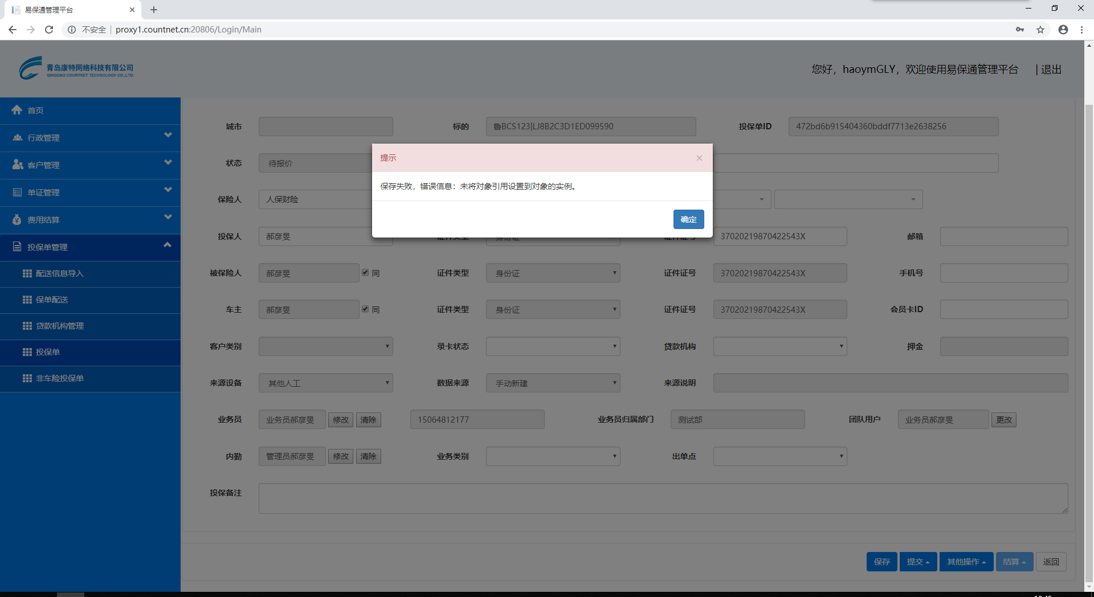
Task: Open the 客户类别 dropdown
Action: pyautogui.click(x=325, y=346)
